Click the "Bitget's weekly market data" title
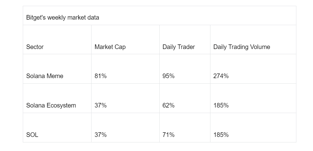This screenshot has width=313, height=151. click(x=63, y=17)
